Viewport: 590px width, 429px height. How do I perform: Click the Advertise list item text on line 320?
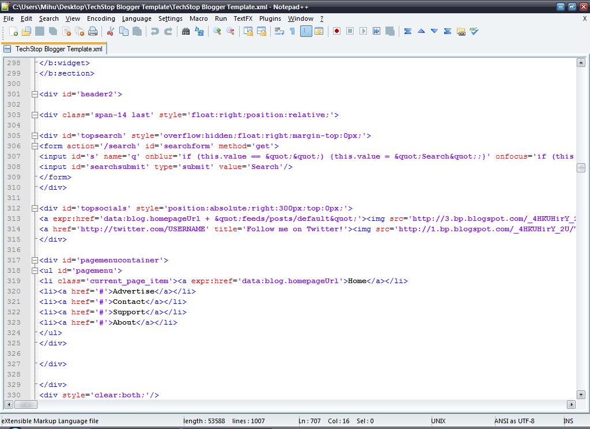134,291
